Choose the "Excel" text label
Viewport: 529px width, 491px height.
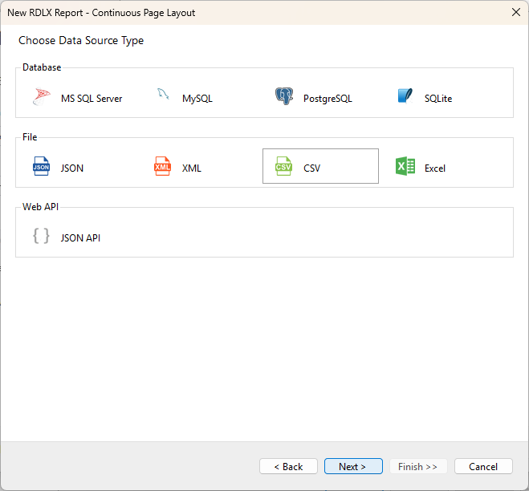pos(435,168)
